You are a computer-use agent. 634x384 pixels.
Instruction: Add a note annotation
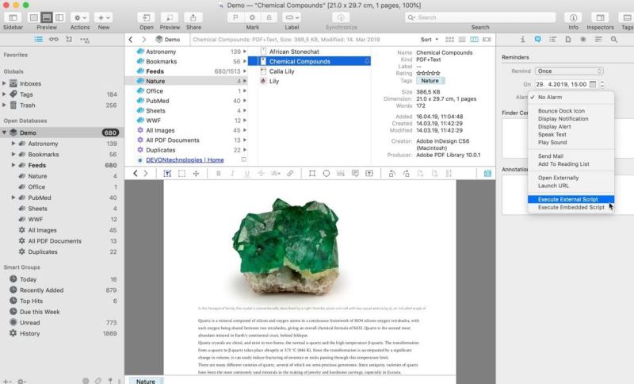coord(355,173)
